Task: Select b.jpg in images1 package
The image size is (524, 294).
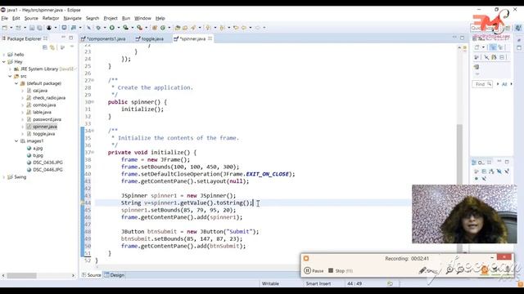Action: [x=38, y=155]
